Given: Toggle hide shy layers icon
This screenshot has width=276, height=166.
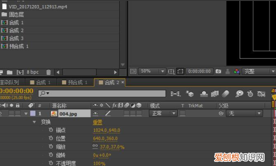Looking at the screenshot, I should click(x=204, y=94).
